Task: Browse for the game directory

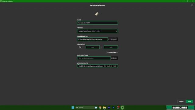Action: pos(114,39)
